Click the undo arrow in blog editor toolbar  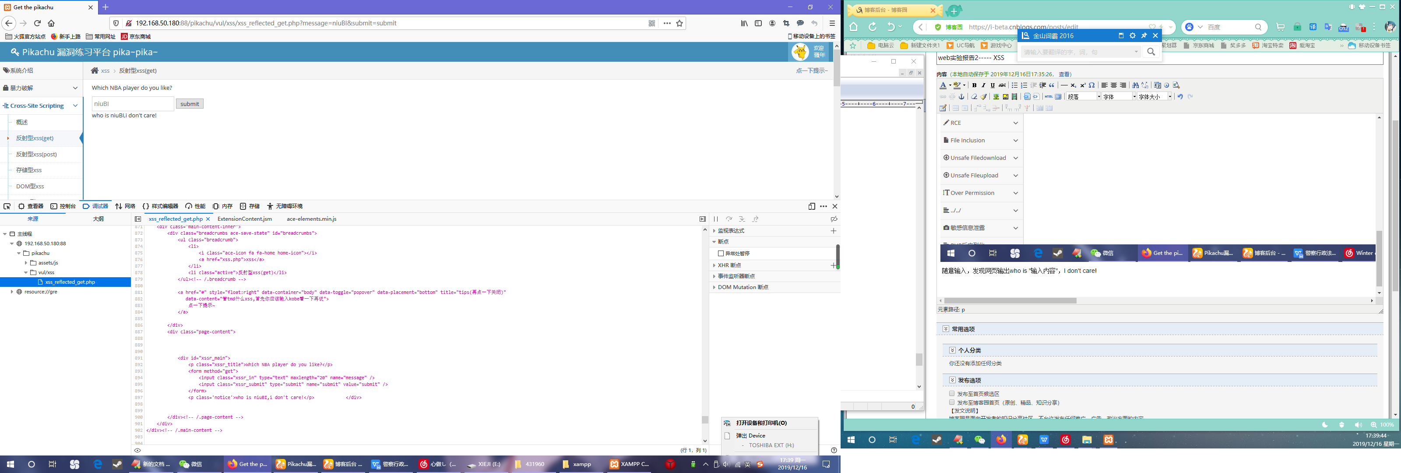point(1180,97)
